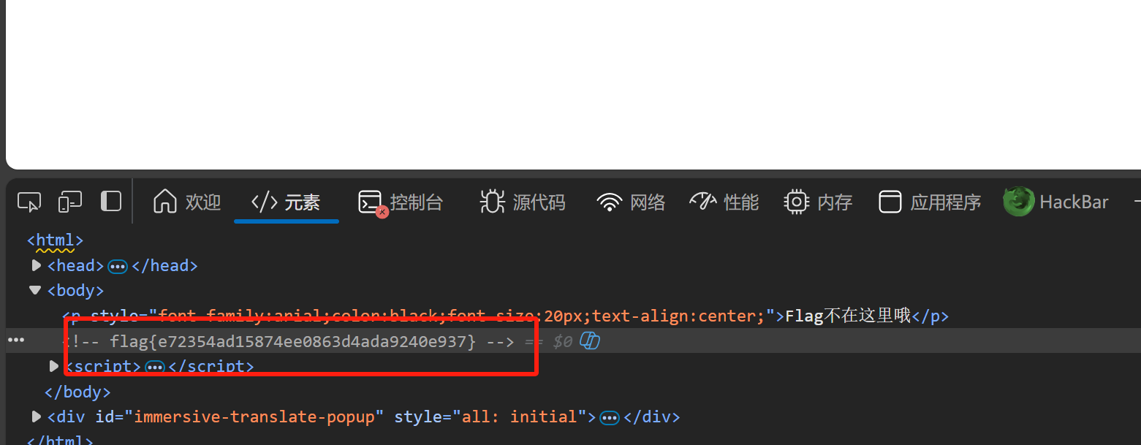Switch to the 元素 elements tab
Viewport: 1141px width, 445px height.
click(286, 202)
